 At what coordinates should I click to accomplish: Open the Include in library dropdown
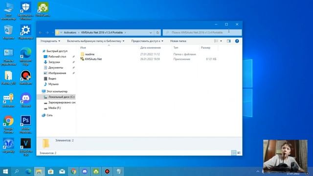point(96,41)
